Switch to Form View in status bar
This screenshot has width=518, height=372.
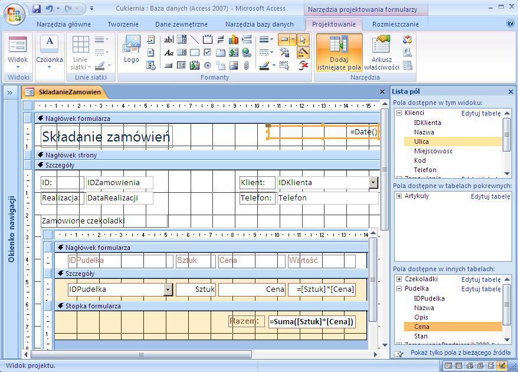448,366
